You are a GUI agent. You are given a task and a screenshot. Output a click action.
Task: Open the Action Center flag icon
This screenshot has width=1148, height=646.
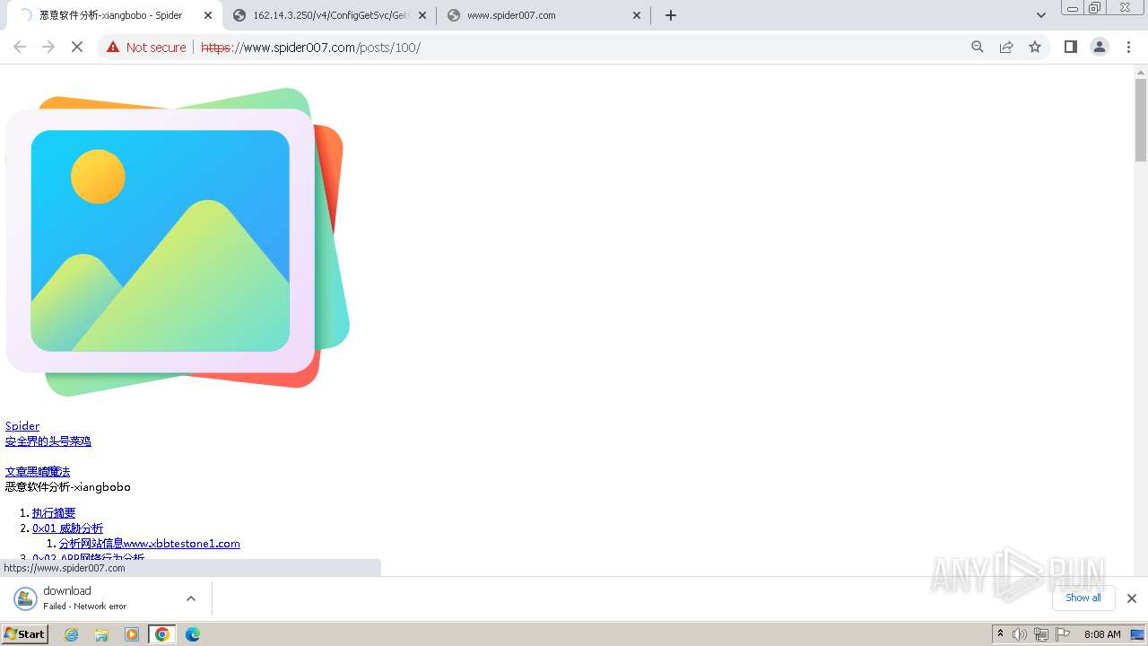tap(1063, 634)
